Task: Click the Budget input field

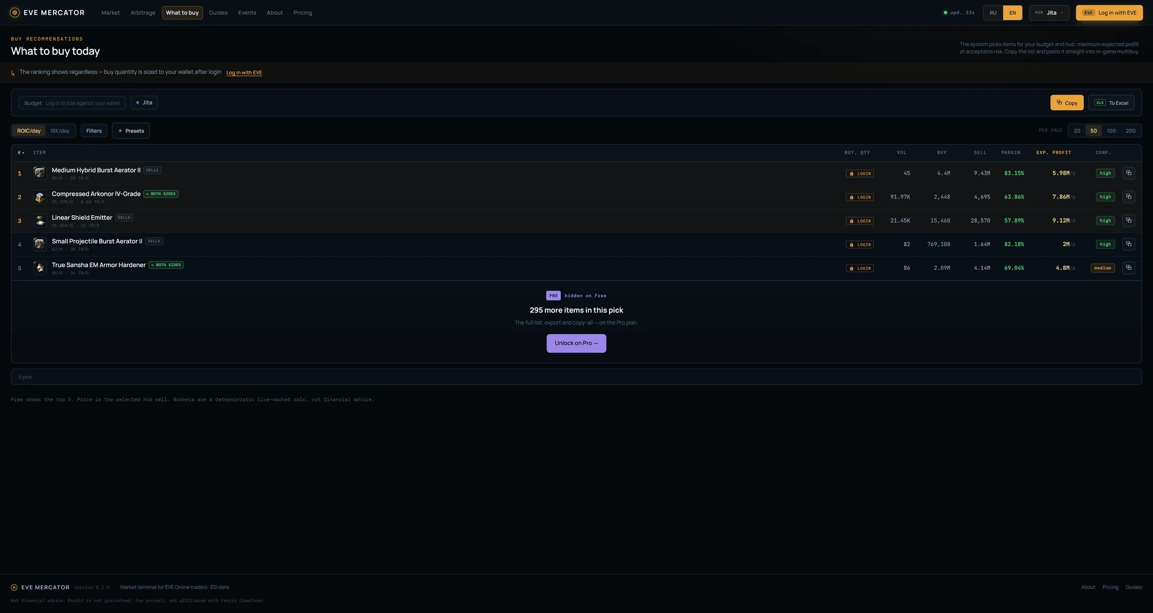Action: [72, 103]
